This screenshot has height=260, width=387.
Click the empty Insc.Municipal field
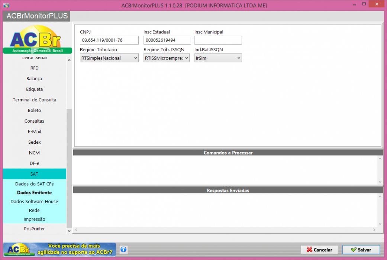218,40
